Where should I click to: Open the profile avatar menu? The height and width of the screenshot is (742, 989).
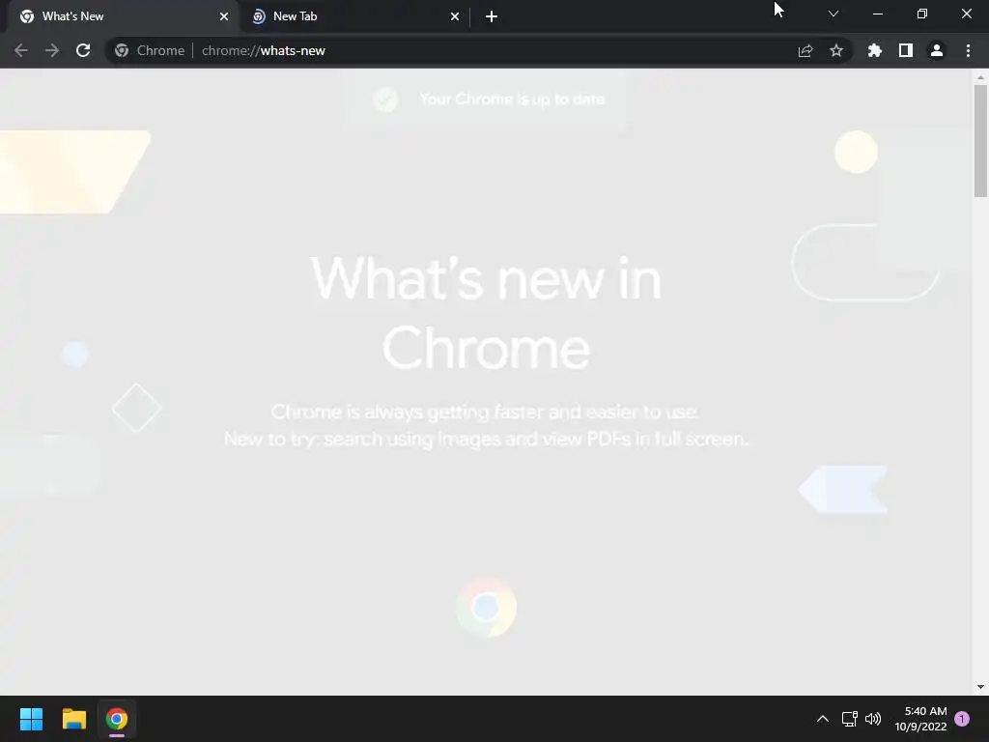(x=937, y=50)
